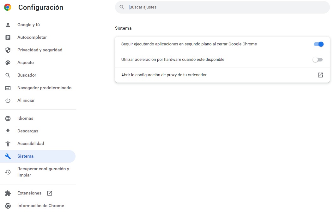
Task: Click the power icon for Al iniciar
Action: 8,101
